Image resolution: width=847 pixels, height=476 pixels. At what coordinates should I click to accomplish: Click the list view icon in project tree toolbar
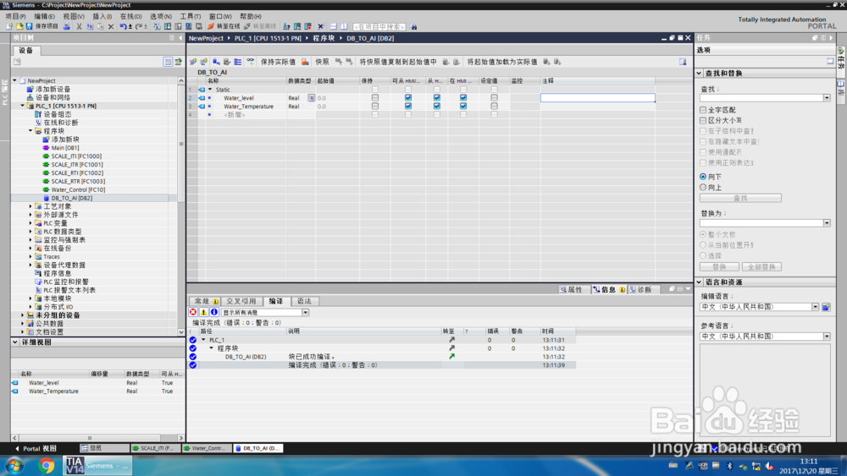168,62
